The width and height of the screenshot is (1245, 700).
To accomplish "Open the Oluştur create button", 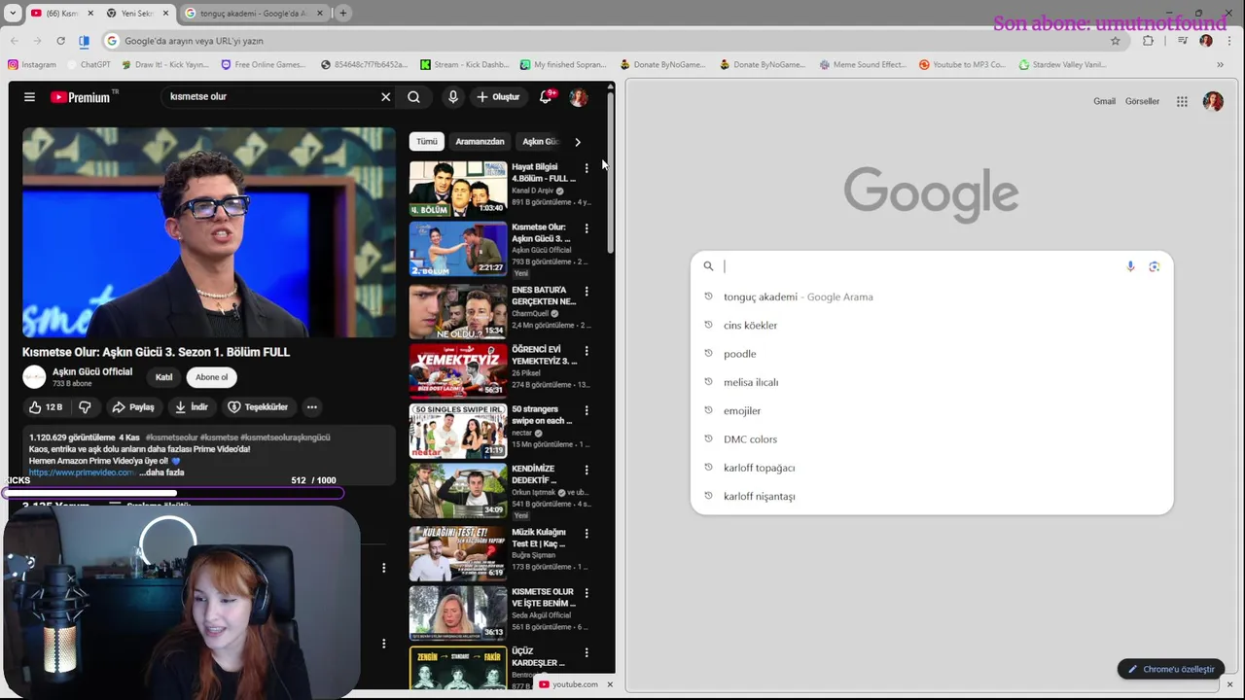I will pyautogui.click(x=498, y=97).
